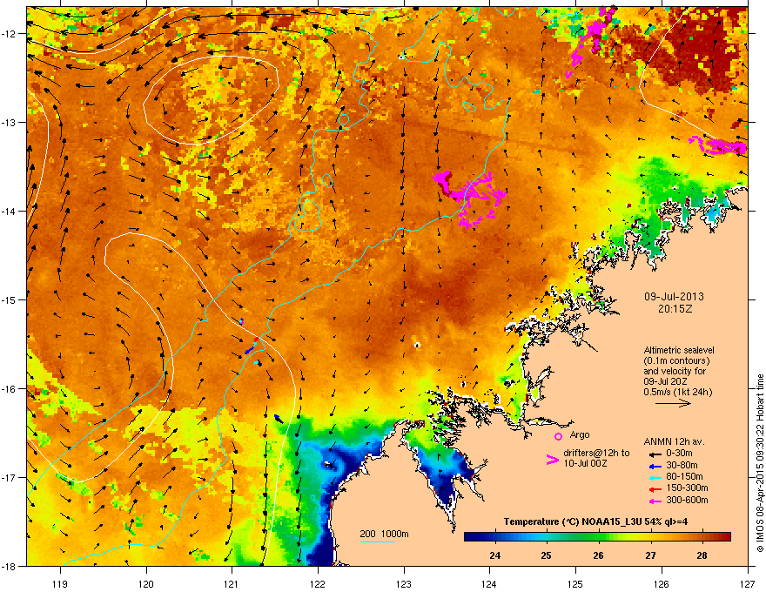This screenshot has width=766, height=592.
Task: Click the 0.5m/s velocity scale arrow
Action: pyautogui.click(x=673, y=403)
